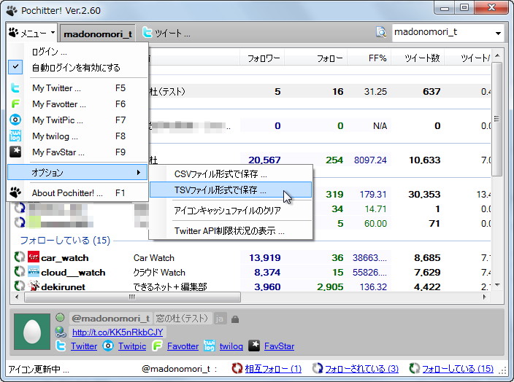Open the twilog profile link

[x=231, y=346]
